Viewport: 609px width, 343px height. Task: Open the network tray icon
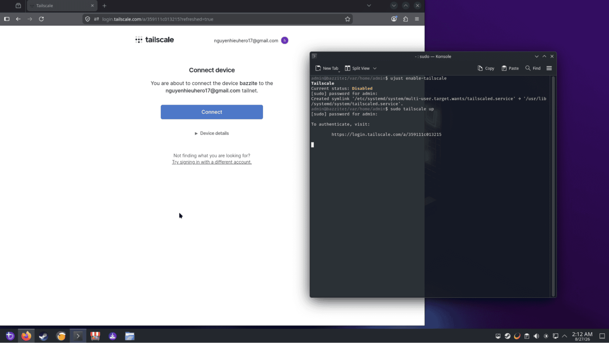pos(556,336)
